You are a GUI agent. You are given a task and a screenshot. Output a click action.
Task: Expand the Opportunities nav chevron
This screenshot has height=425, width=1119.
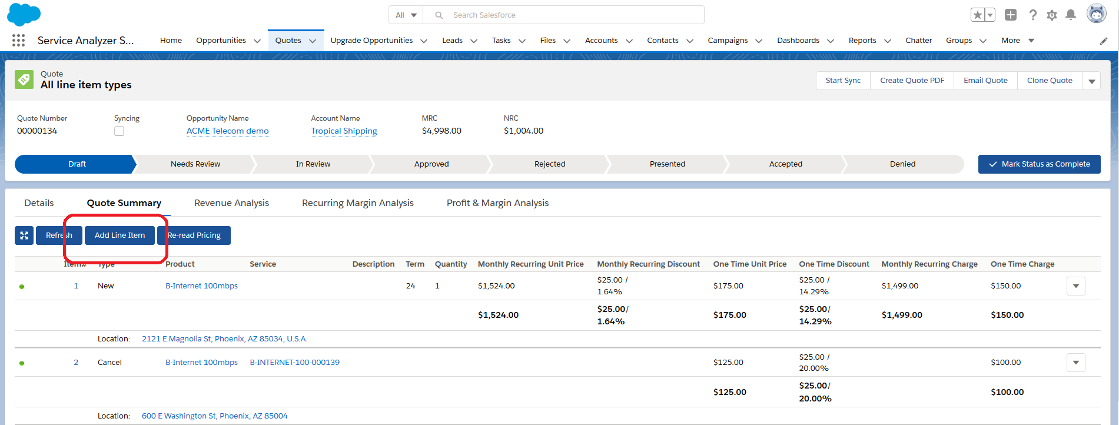[257, 41]
